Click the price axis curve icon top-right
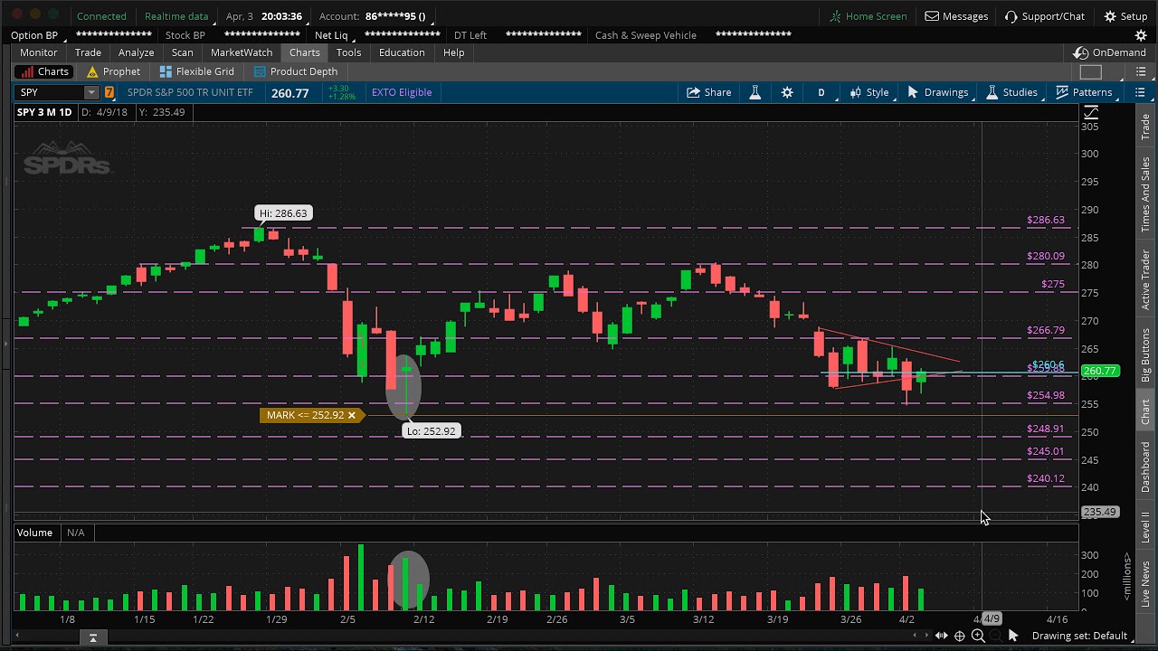Screen dimensions: 1158x651 [x=1091, y=113]
